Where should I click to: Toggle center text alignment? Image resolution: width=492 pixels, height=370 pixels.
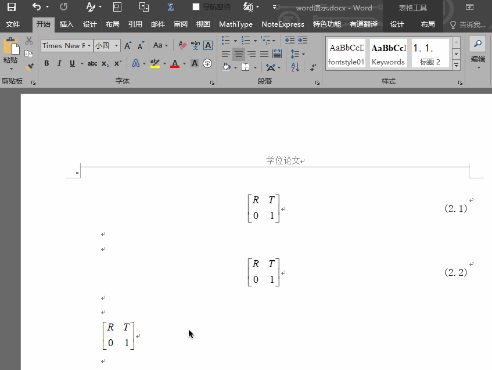pyautogui.click(x=239, y=54)
